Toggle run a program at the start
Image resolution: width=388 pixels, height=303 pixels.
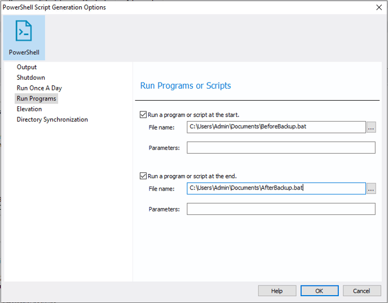point(143,115)
